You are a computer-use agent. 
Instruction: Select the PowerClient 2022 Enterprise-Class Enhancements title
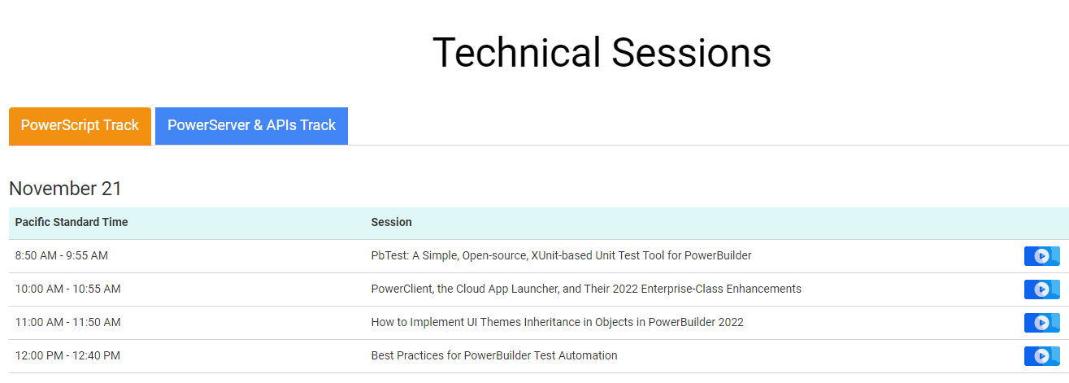click(x=586, y=289)
